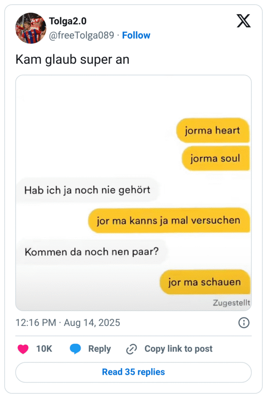This screenshot has width=267, height=398.
Task: Click the yellow bubble saying jorma heart
Action: pos(213,130)
